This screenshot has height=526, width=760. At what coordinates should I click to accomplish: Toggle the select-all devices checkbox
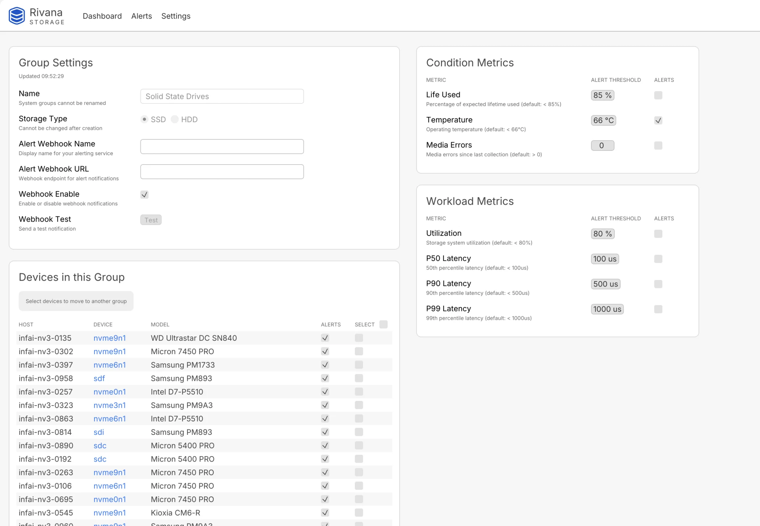pos(384,324)
